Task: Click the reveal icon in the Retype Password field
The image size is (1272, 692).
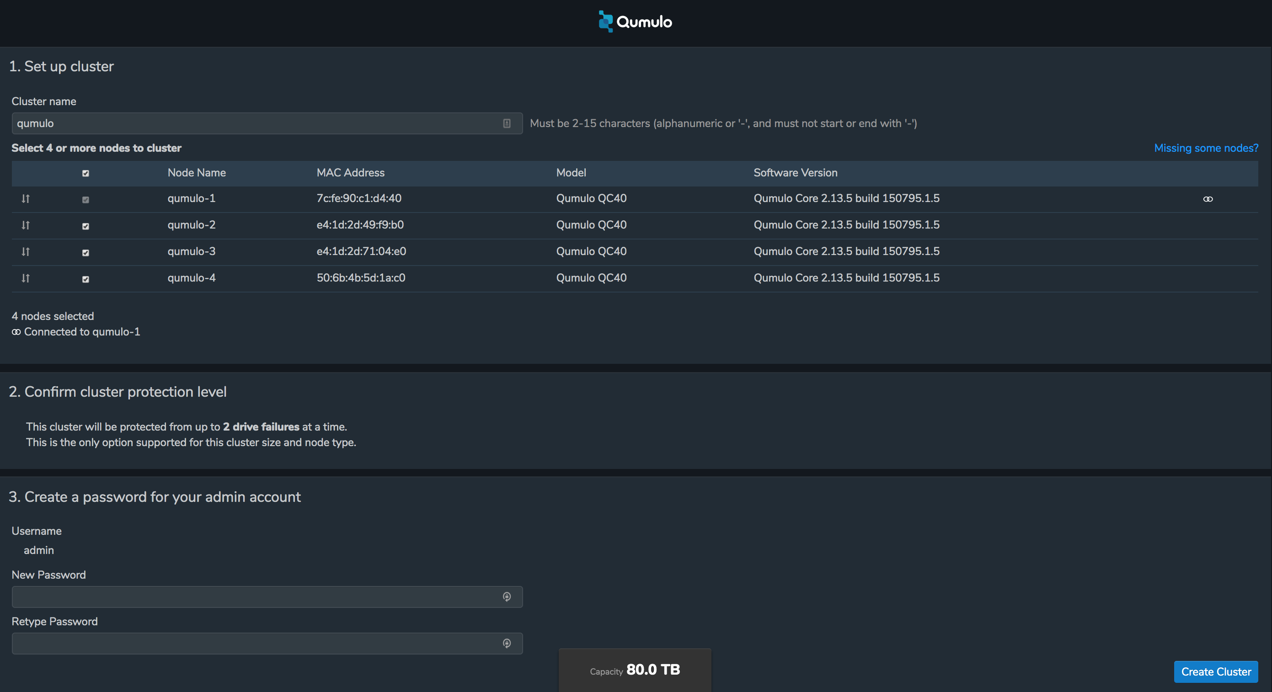Action: pos(507,643)
